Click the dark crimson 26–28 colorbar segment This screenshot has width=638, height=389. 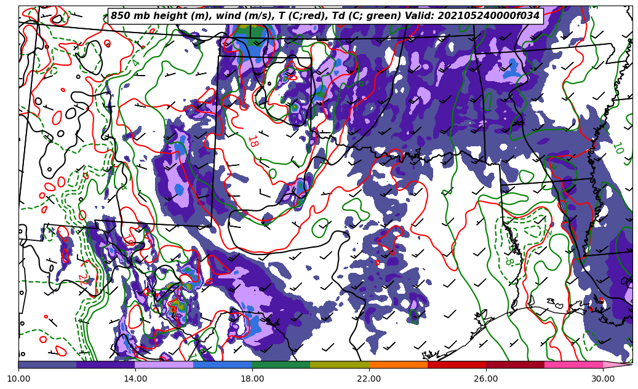pyautogui.click(x=515, y=364)
